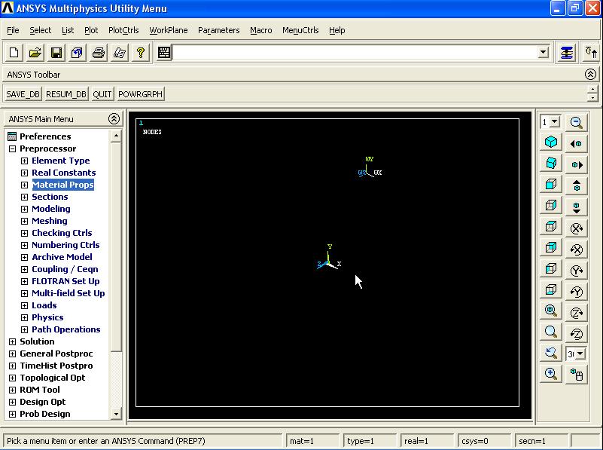Select the Path Operations item
The width and height of the screenshot is (603, 450).
tap(65, 329)
